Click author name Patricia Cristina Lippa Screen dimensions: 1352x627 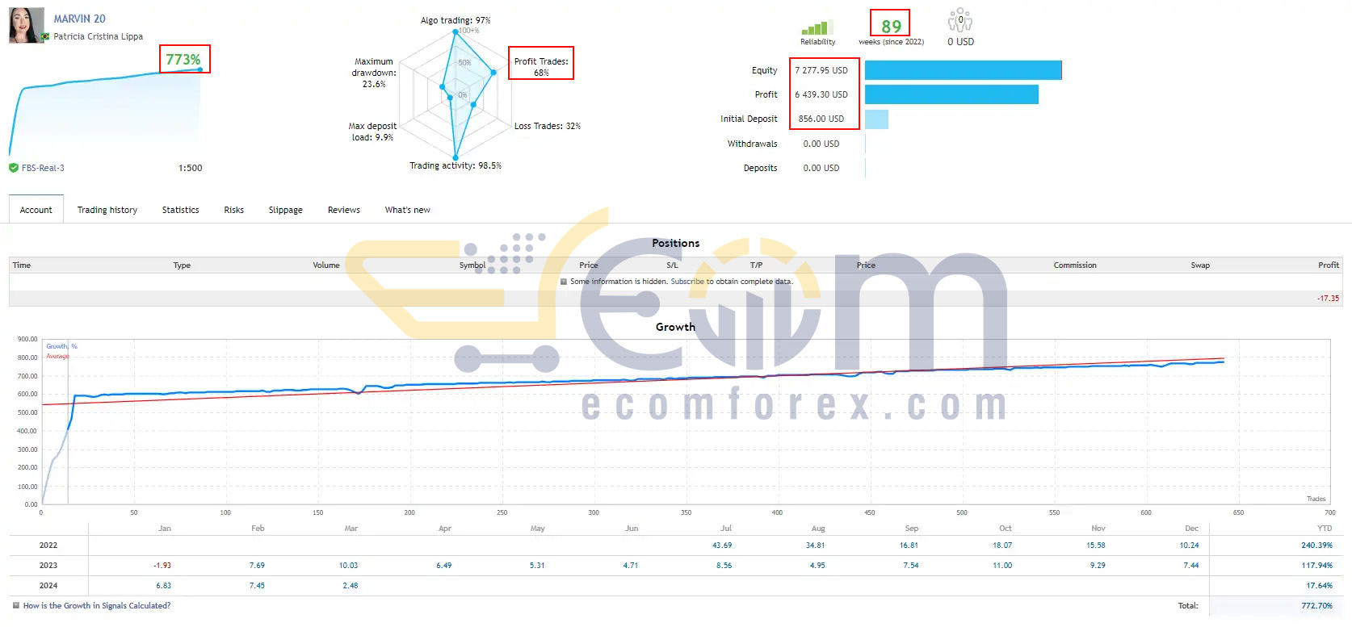coord(98,36)
